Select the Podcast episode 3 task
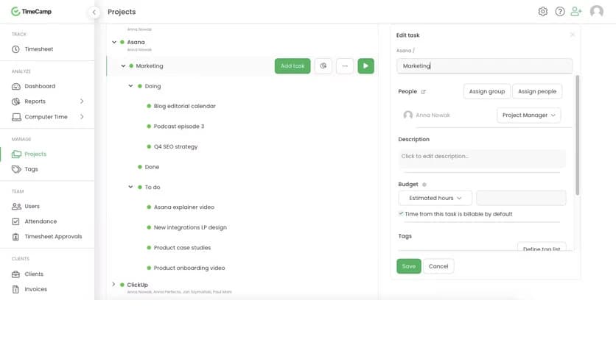Image resolution: width=616 pixels, height=356 pixels. tap(179, 127)
